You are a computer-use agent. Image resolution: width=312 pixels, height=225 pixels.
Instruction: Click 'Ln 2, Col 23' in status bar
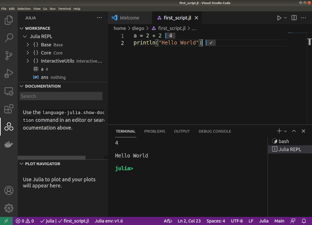189,221
